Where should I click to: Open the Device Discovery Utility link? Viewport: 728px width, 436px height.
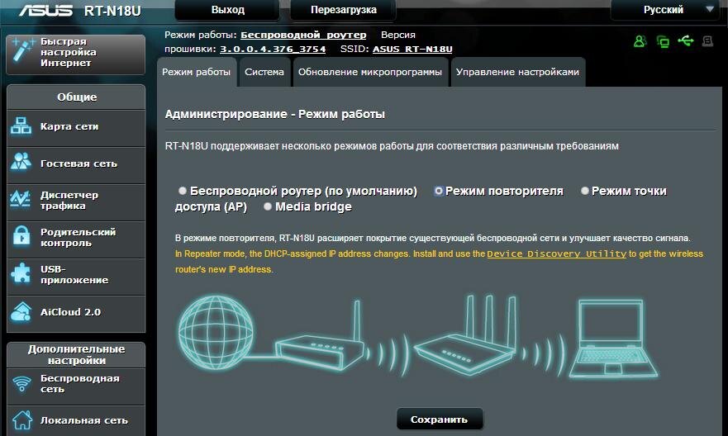557,254
